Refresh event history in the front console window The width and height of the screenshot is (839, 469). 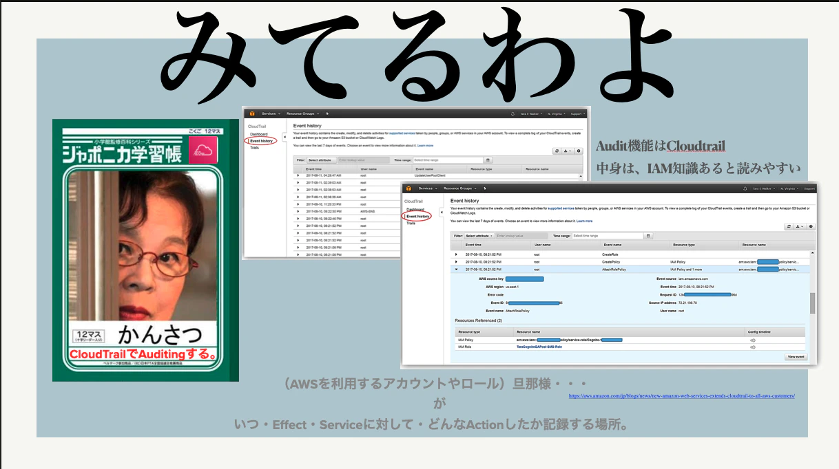pos(788,227)
